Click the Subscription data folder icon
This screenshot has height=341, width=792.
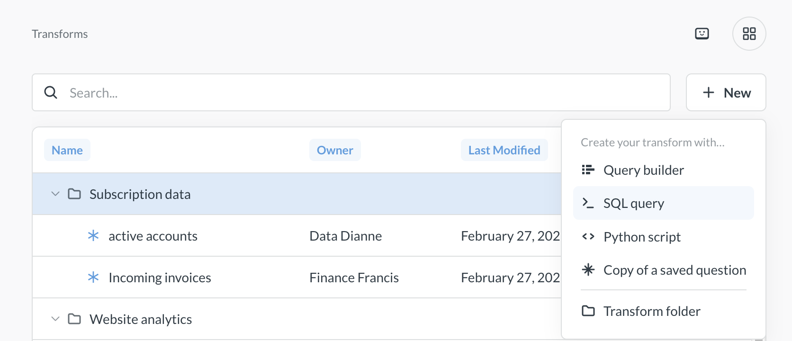(74, 194)
